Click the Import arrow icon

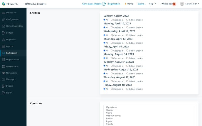point(4,86)
